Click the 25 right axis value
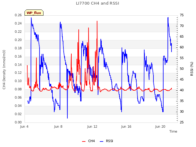Screen dimensions: 196x147 point(182,122)
